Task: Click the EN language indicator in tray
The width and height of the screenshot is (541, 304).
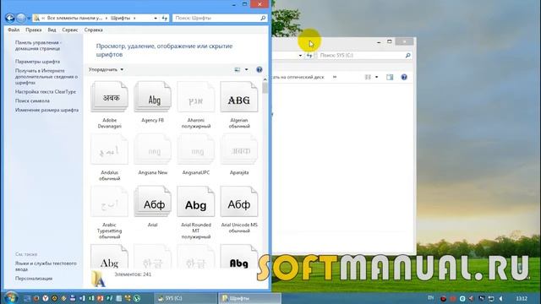Action: tap(430, 298)
